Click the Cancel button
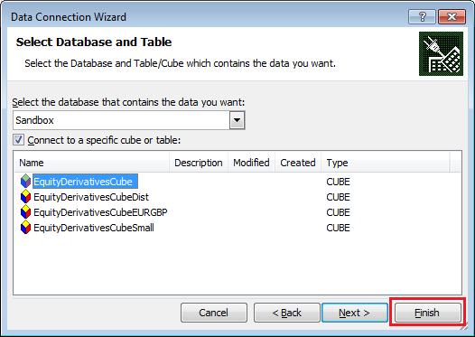 click(214, 313)
